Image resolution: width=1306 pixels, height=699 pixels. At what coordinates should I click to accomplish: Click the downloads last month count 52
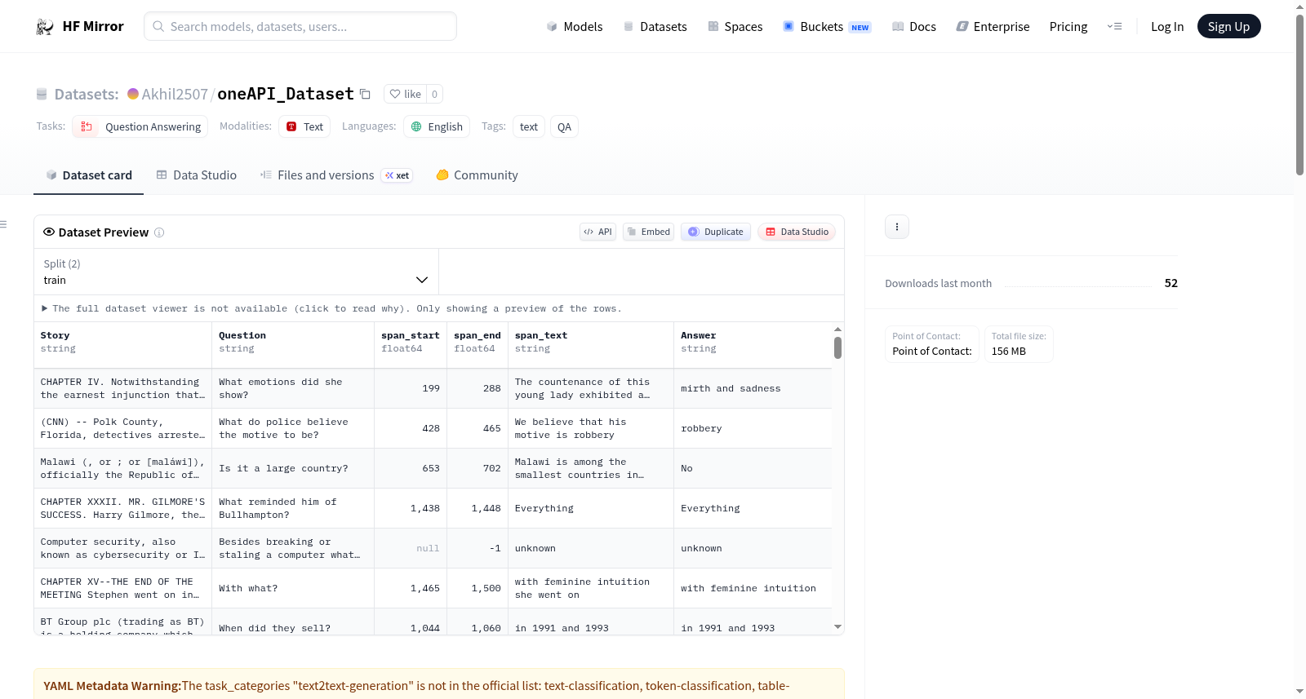pyautogui.click(x=1171, y=283)
